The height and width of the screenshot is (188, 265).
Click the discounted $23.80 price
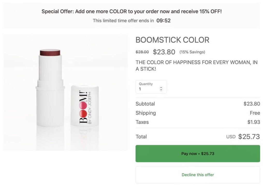tap(164, 52)
